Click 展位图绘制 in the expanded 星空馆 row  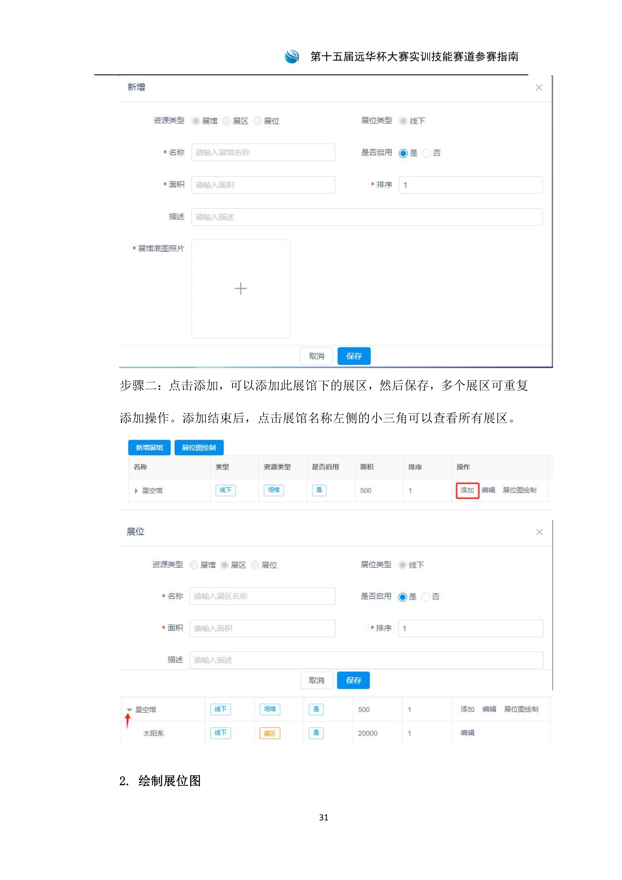521,709
